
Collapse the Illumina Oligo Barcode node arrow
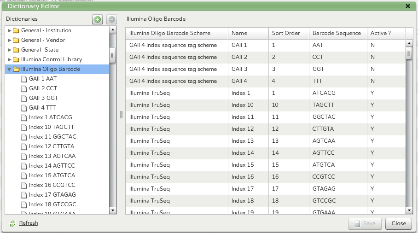pyautogui.click(x=9, y=70)
